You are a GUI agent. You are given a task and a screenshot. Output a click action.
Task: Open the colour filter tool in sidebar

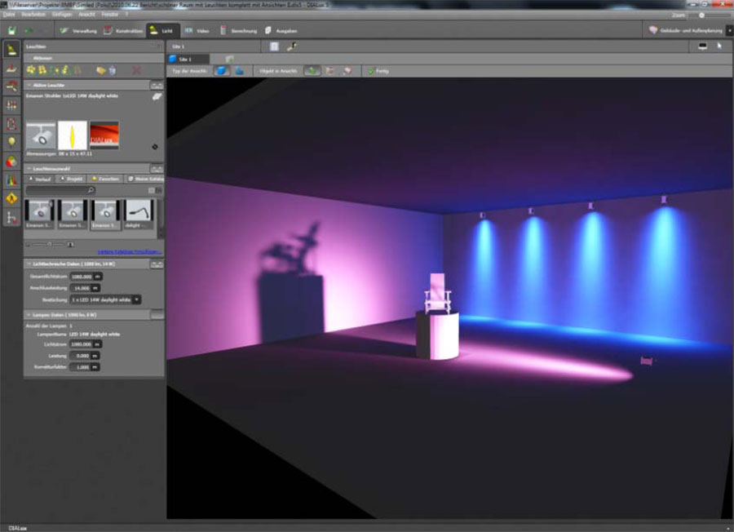click(11, 162)
